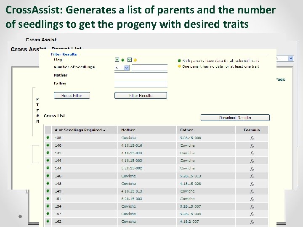Click formula icon for 135 seedlings row

(x=252, y=138)
